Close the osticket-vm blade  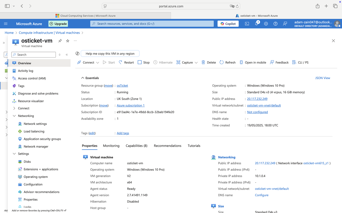tap(333, 41)
